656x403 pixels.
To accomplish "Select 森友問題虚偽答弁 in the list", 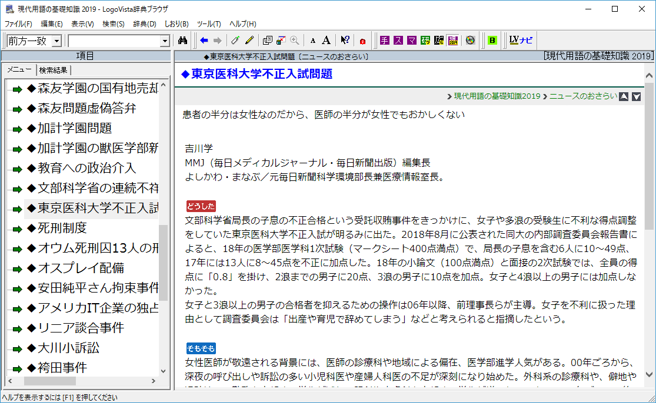I will [82, 108].
